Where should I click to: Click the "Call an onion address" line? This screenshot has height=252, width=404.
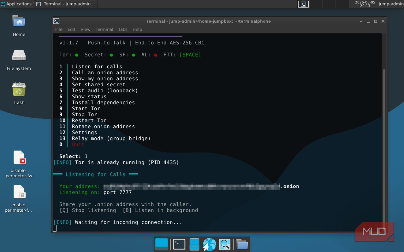[105, 72]
